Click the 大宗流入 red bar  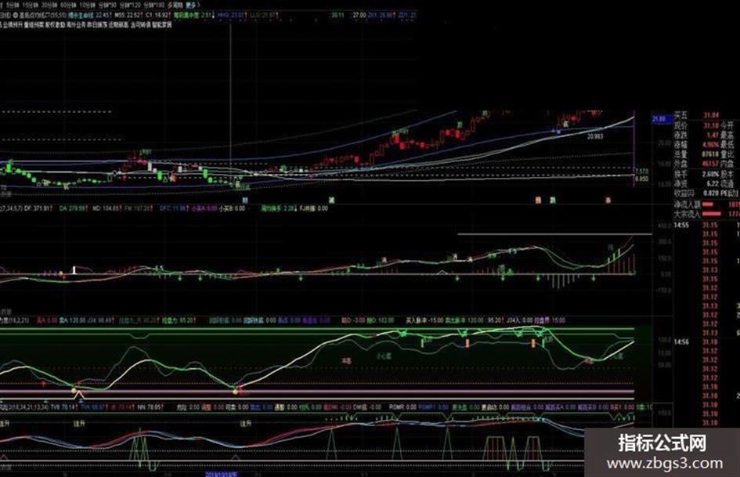click(x=711, y=214)
